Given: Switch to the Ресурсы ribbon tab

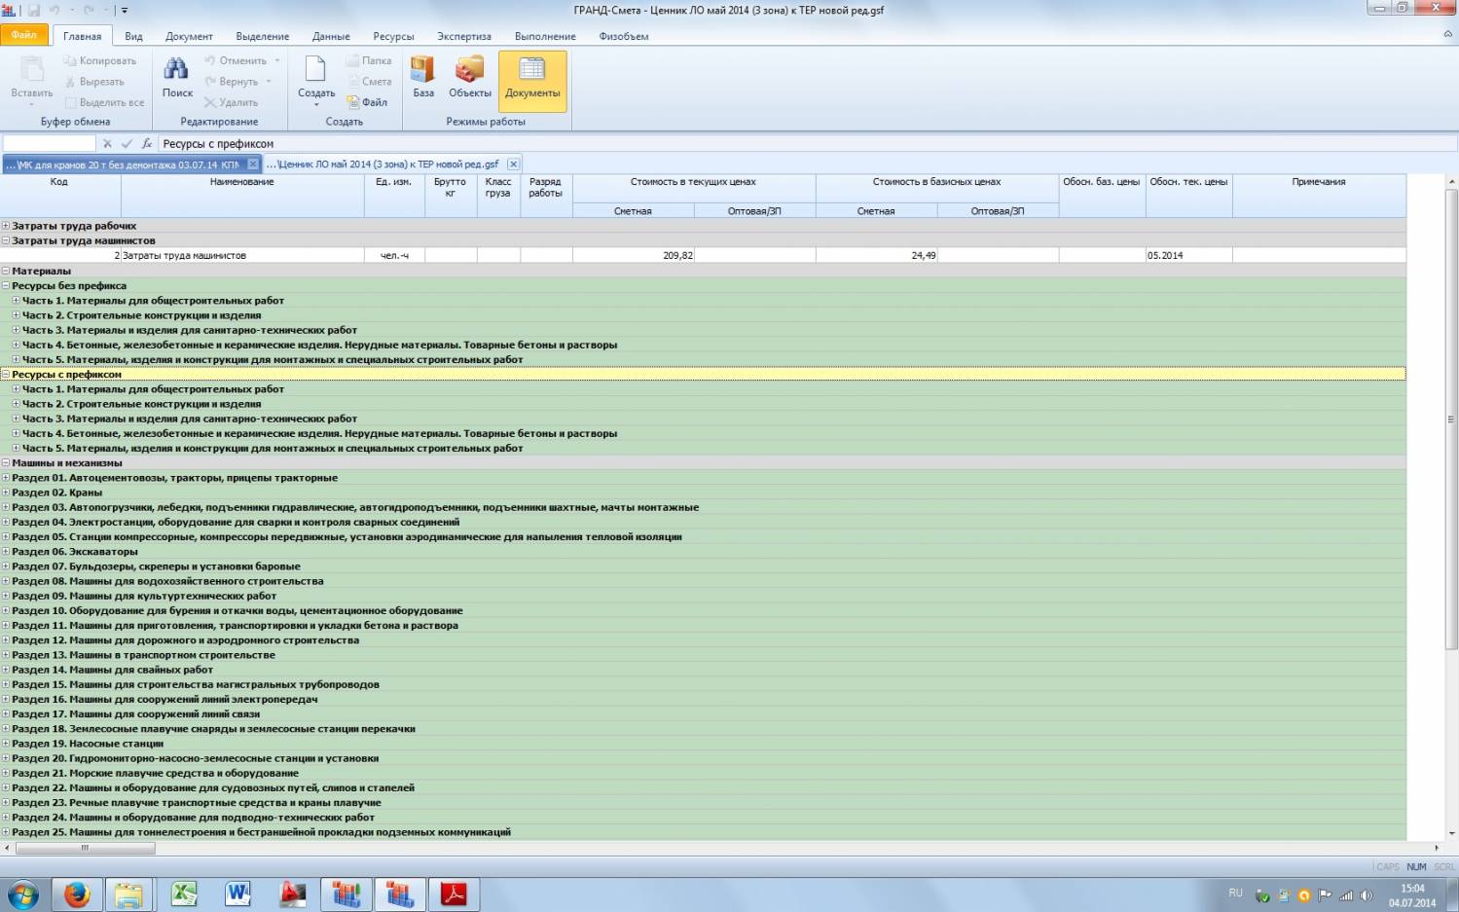Looking at the screenshot, I should coord(393,36).
